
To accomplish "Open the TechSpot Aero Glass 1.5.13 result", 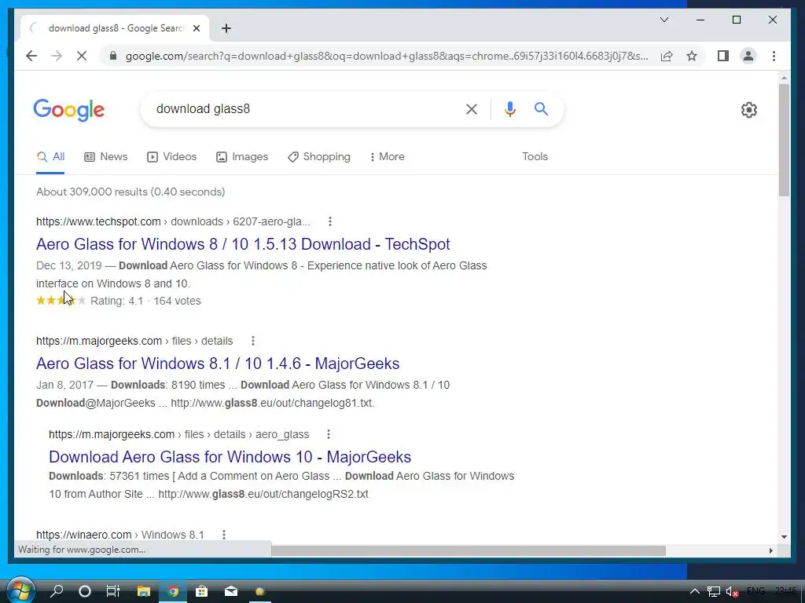I will 243,244.
